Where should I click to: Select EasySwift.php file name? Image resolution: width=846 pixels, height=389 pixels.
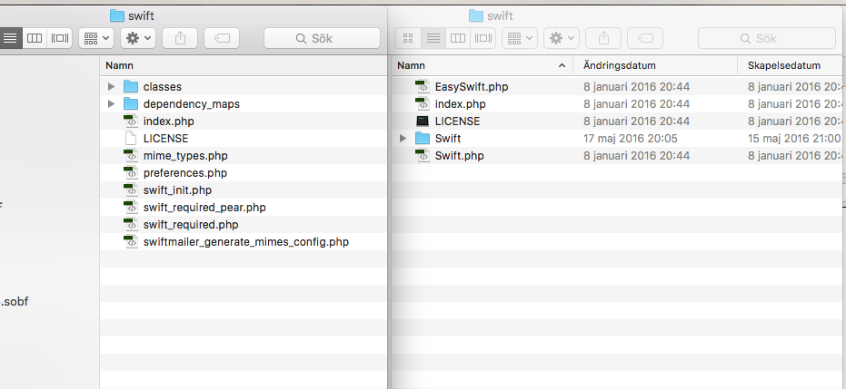point(472,87)
